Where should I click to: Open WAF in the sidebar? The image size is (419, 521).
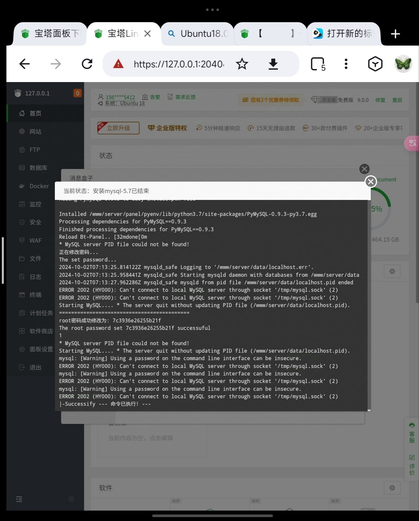point(35,241)
